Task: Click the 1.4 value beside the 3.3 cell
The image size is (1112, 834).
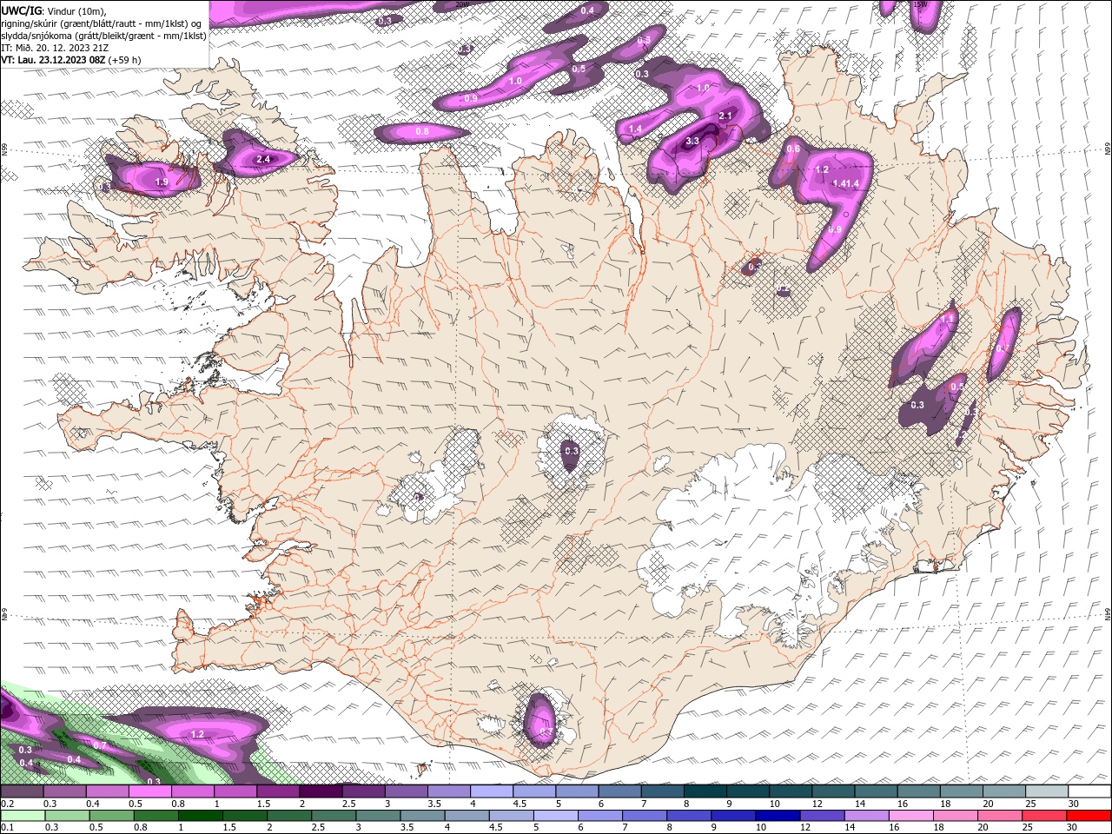Action: (635, 129)
